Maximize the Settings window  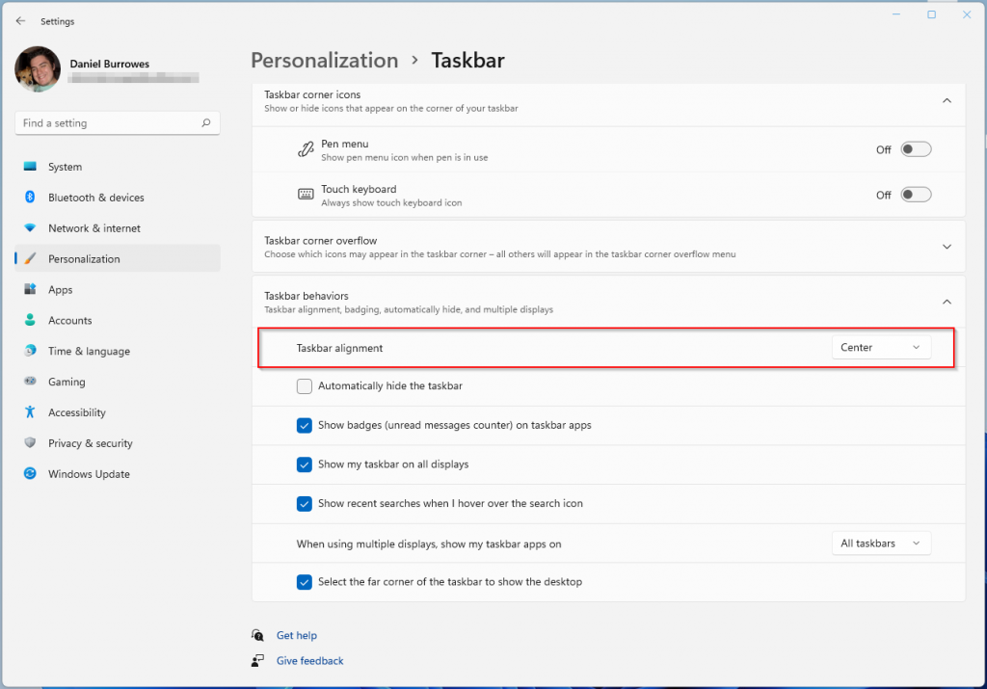tap(931, 14)
